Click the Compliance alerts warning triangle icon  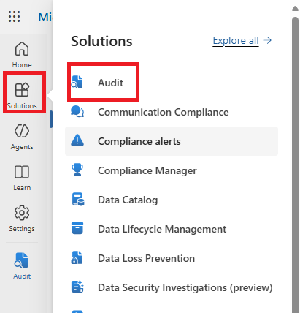(77, 140)
